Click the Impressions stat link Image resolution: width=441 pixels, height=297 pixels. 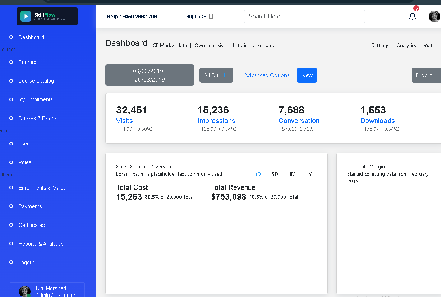[x=216, y=121]
